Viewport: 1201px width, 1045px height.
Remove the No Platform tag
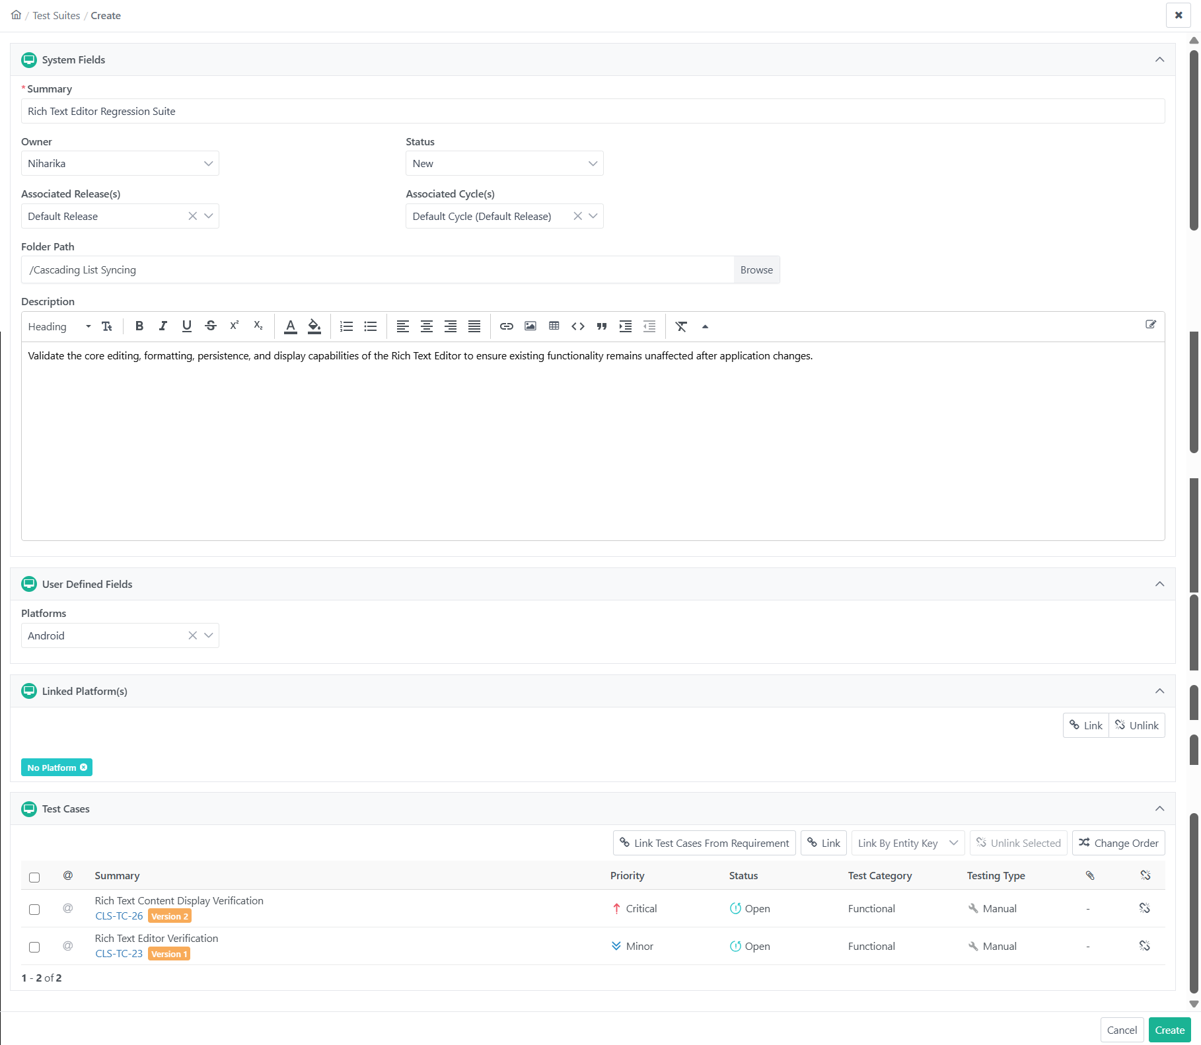83,768
